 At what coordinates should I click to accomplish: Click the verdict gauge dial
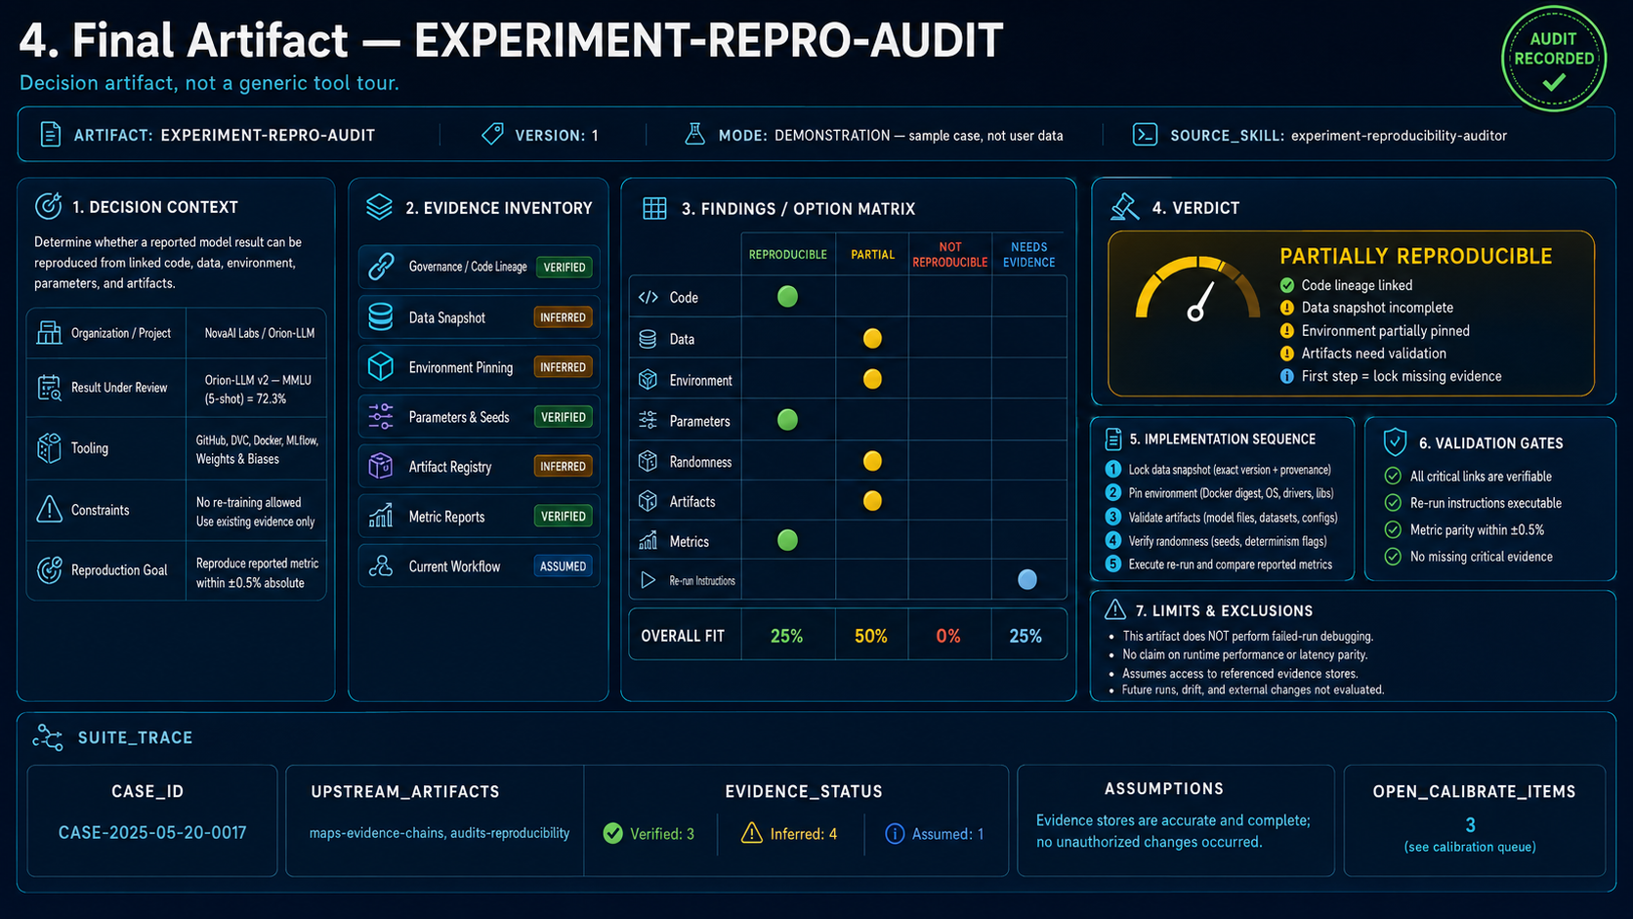[x=1197, y=290]
